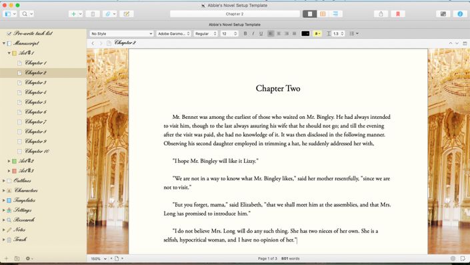Image resolution: width=470 pixels, height=265 pixels.
Task: Open the No Style dropdown
Action: [122, 33]
